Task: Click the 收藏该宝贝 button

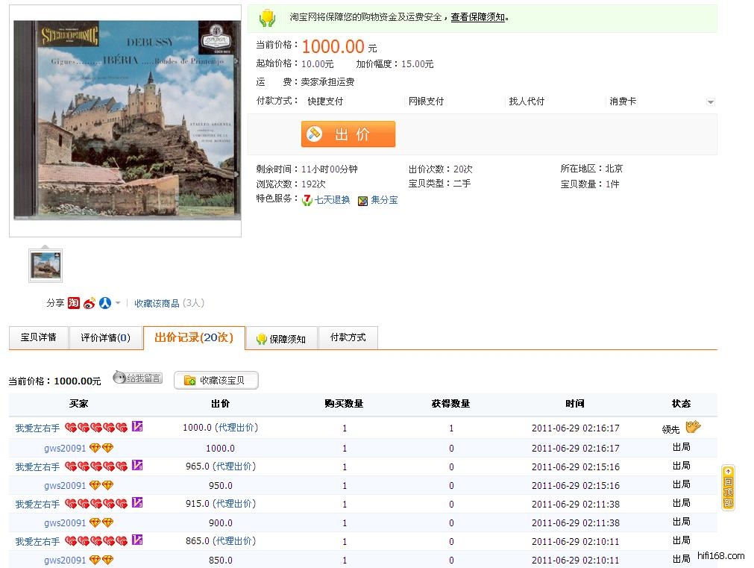Action: (x=216, y=381)
